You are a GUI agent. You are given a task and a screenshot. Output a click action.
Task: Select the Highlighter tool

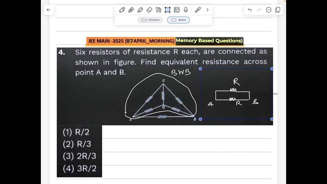(x=140, y=10)
